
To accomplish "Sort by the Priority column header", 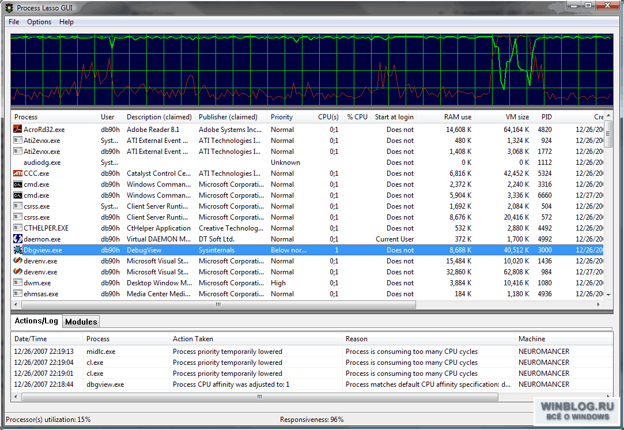I will tap(290, 117).
